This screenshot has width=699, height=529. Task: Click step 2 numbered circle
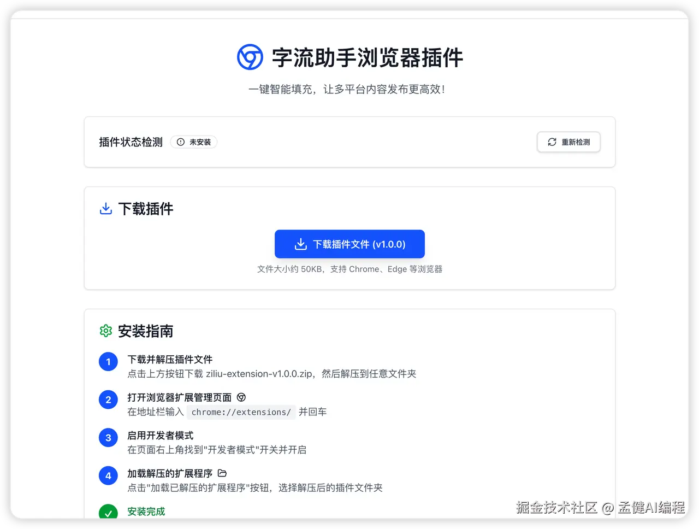tap(108, 399)
